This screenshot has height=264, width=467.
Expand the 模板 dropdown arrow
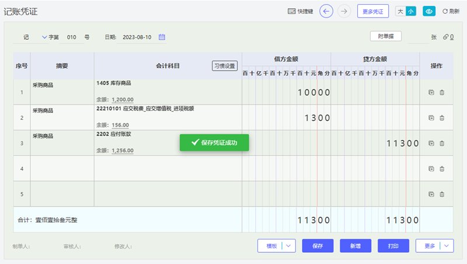(289, 246)
